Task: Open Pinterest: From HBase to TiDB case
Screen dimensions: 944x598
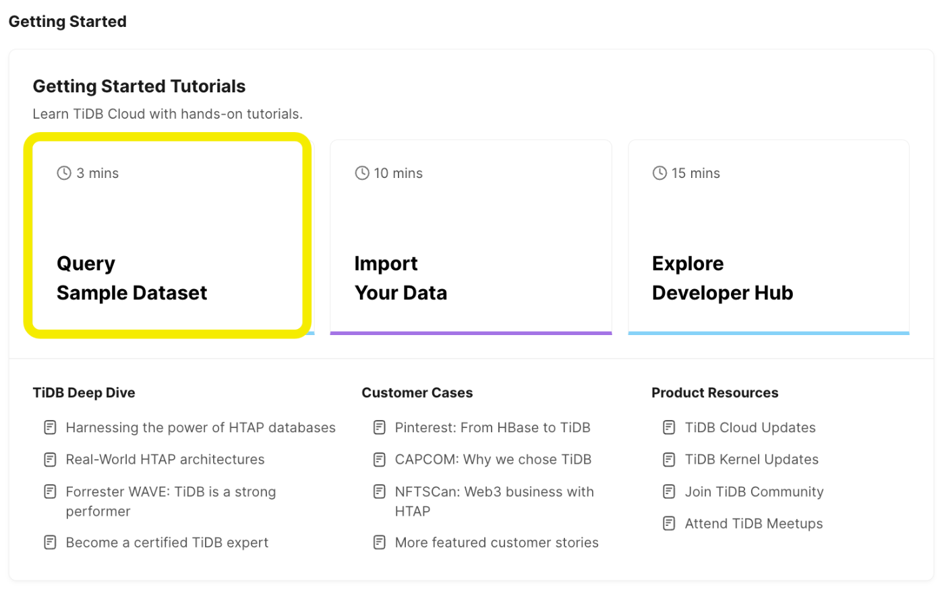Action: (x=492, y=427)
